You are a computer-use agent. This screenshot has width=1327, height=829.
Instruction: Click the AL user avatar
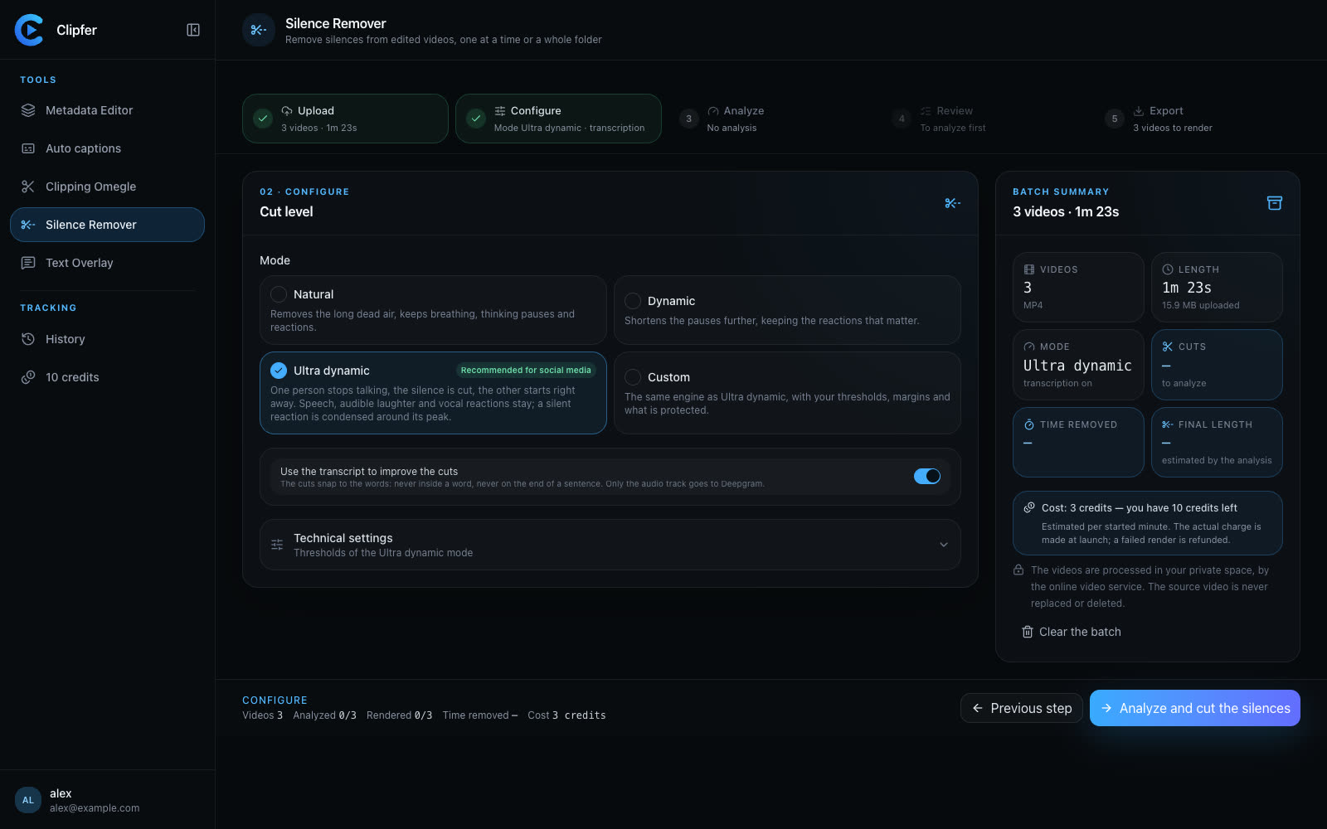28,800
